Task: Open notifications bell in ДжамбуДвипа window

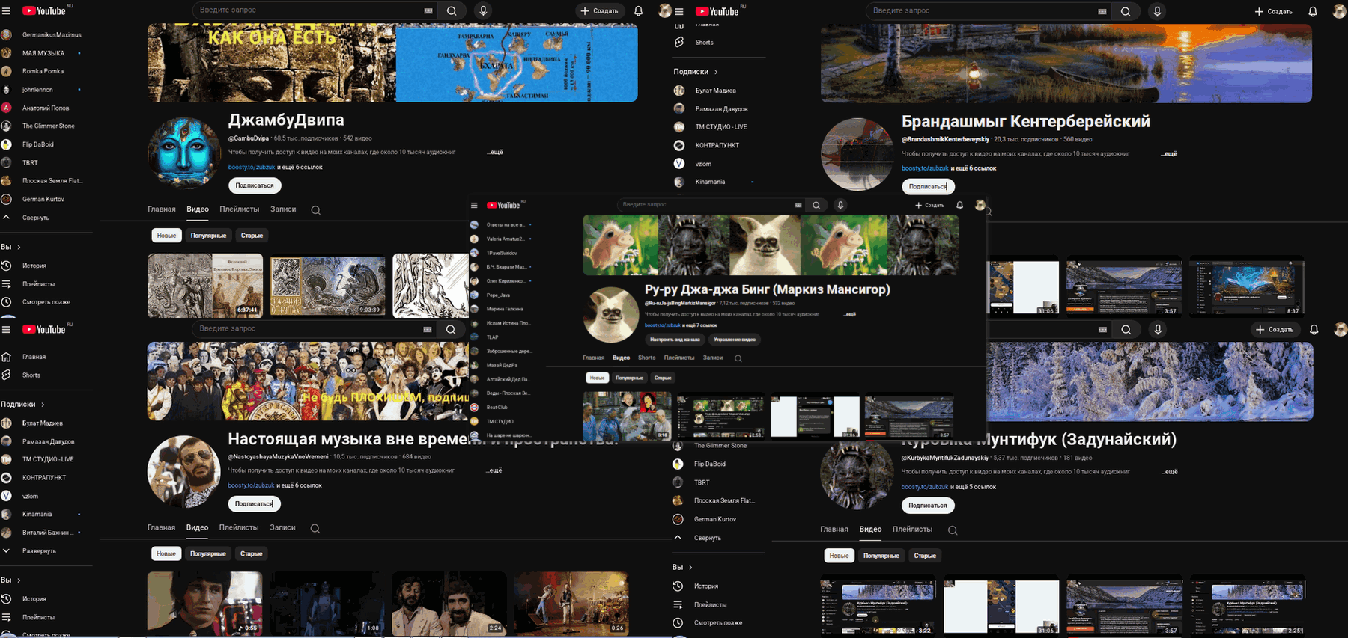Action: [x=638, y=11]
